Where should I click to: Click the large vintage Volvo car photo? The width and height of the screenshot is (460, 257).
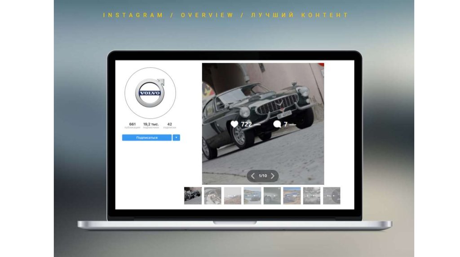[x=263, y=124]
